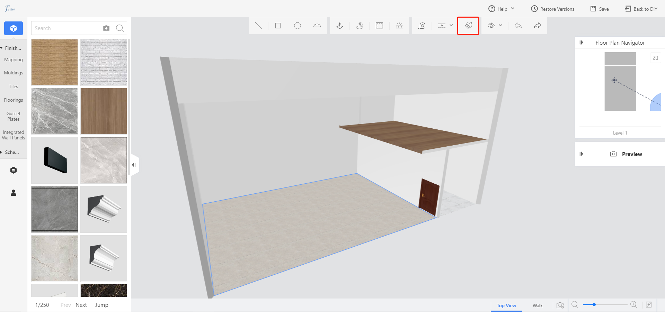Collapse the left material panel arrow

(134, 165)
